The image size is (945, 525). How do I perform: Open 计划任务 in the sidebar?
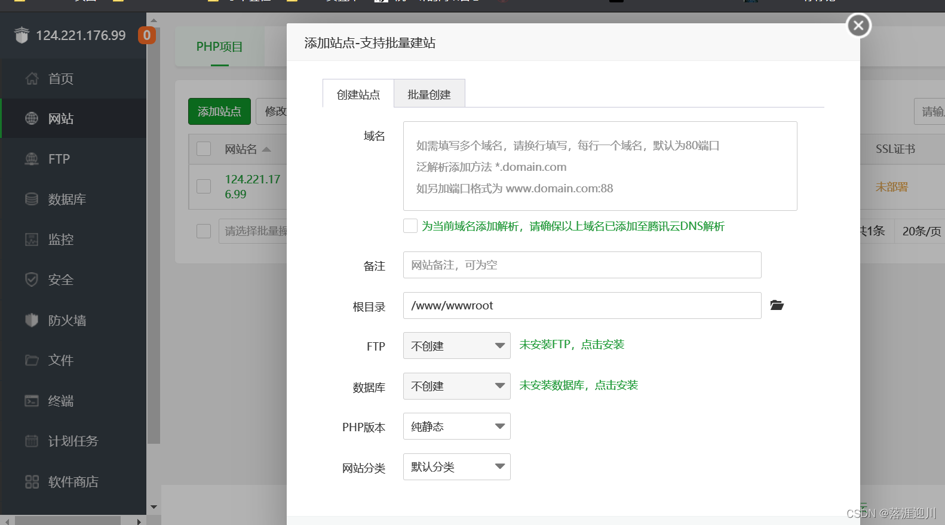(x=73, y=441)
